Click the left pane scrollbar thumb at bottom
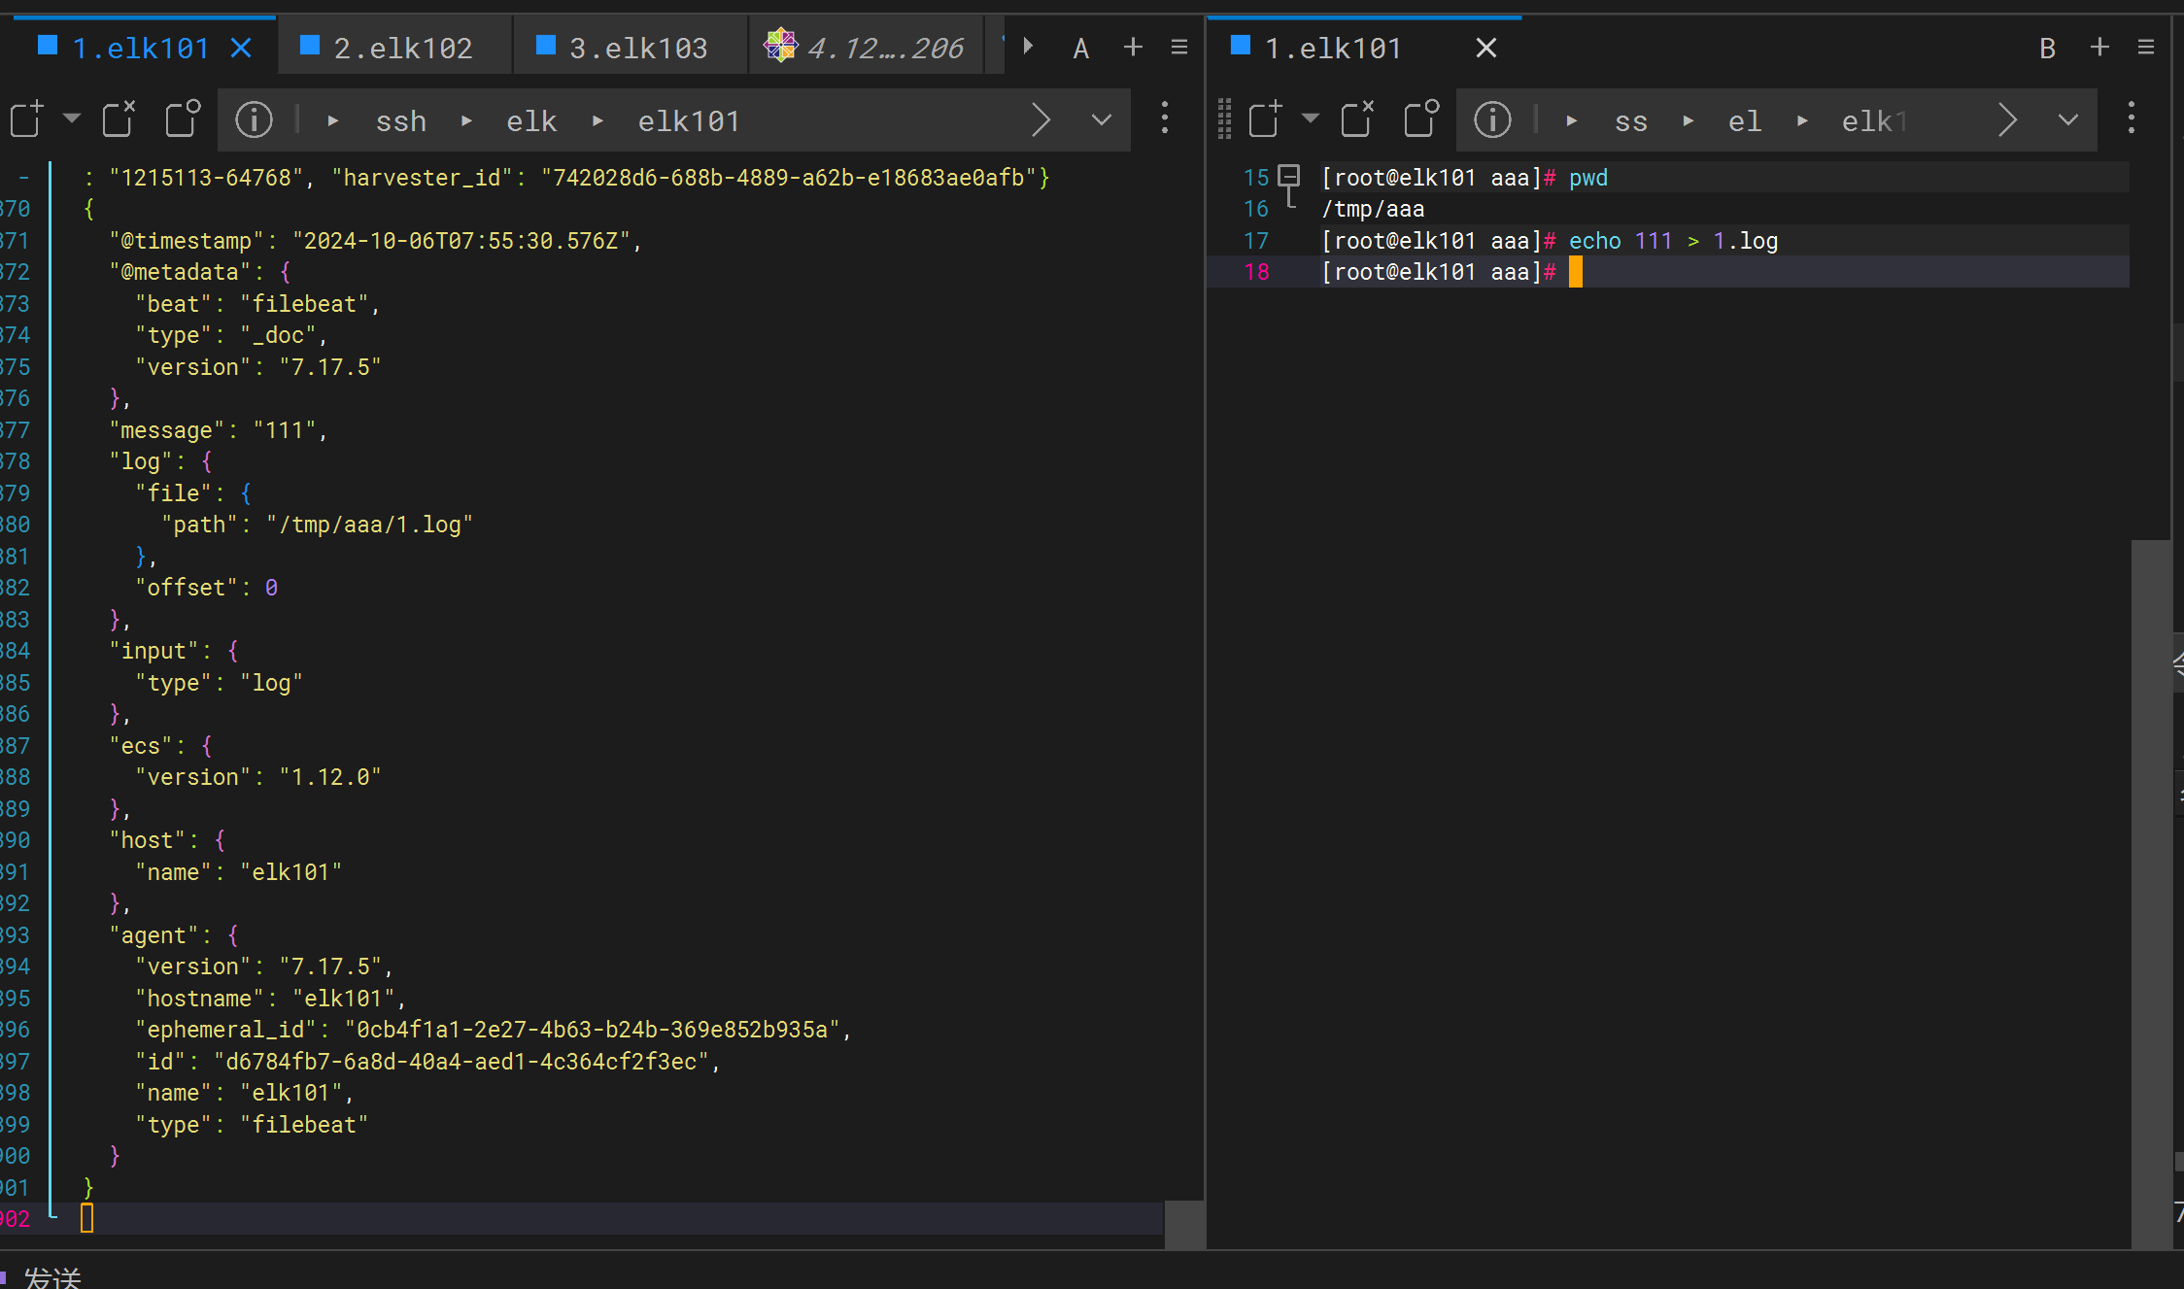Screen dimensions: 2184x1289 [x=1183, y=1225]
